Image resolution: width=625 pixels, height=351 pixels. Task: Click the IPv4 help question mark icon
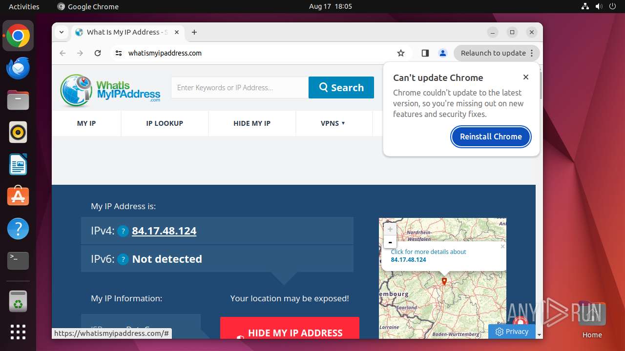pyautogui.click(x=123, y=231)
